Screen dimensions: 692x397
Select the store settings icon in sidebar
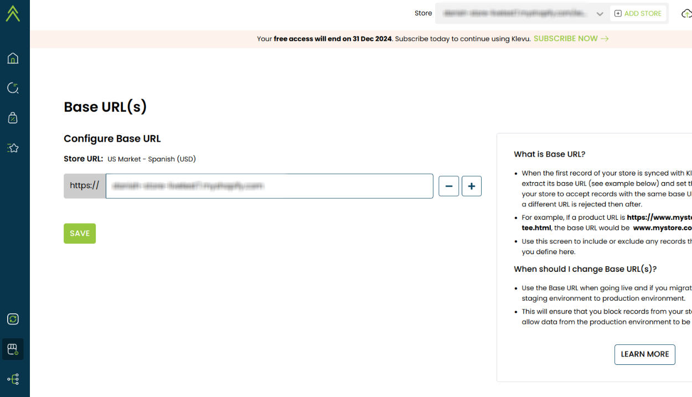coord(13,349)
